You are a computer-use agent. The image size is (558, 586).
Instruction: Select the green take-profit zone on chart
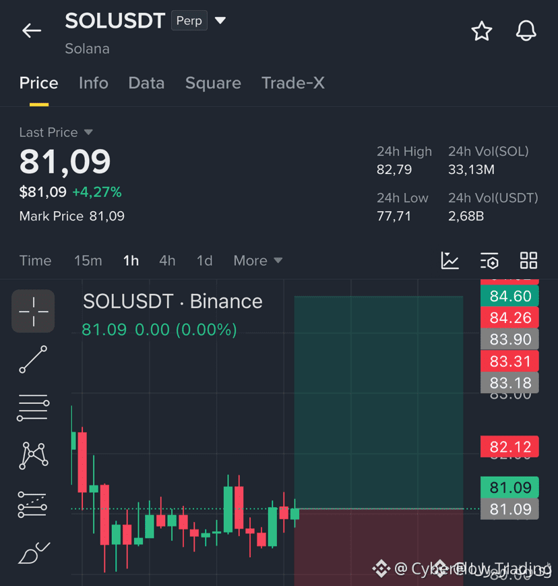pos(378,402)
